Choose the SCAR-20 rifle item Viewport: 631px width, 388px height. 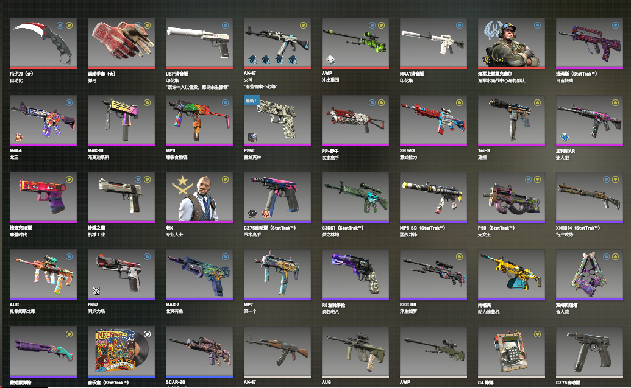199,352
